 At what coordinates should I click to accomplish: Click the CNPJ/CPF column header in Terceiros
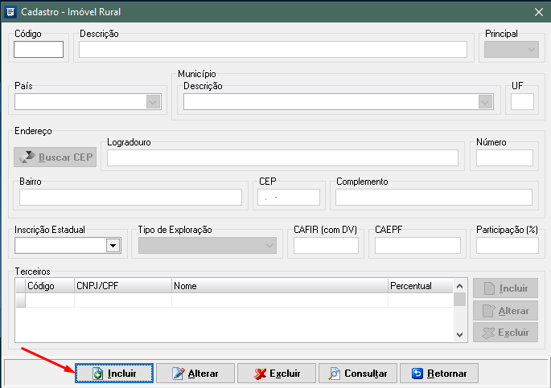click(x=122, y=286)
